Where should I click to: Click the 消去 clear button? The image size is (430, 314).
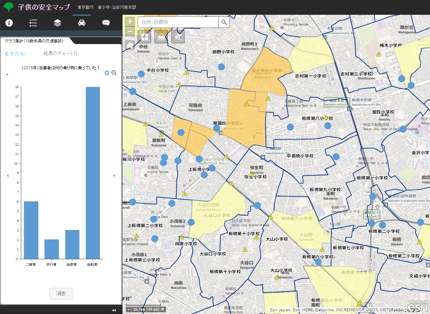pos(61,293)
